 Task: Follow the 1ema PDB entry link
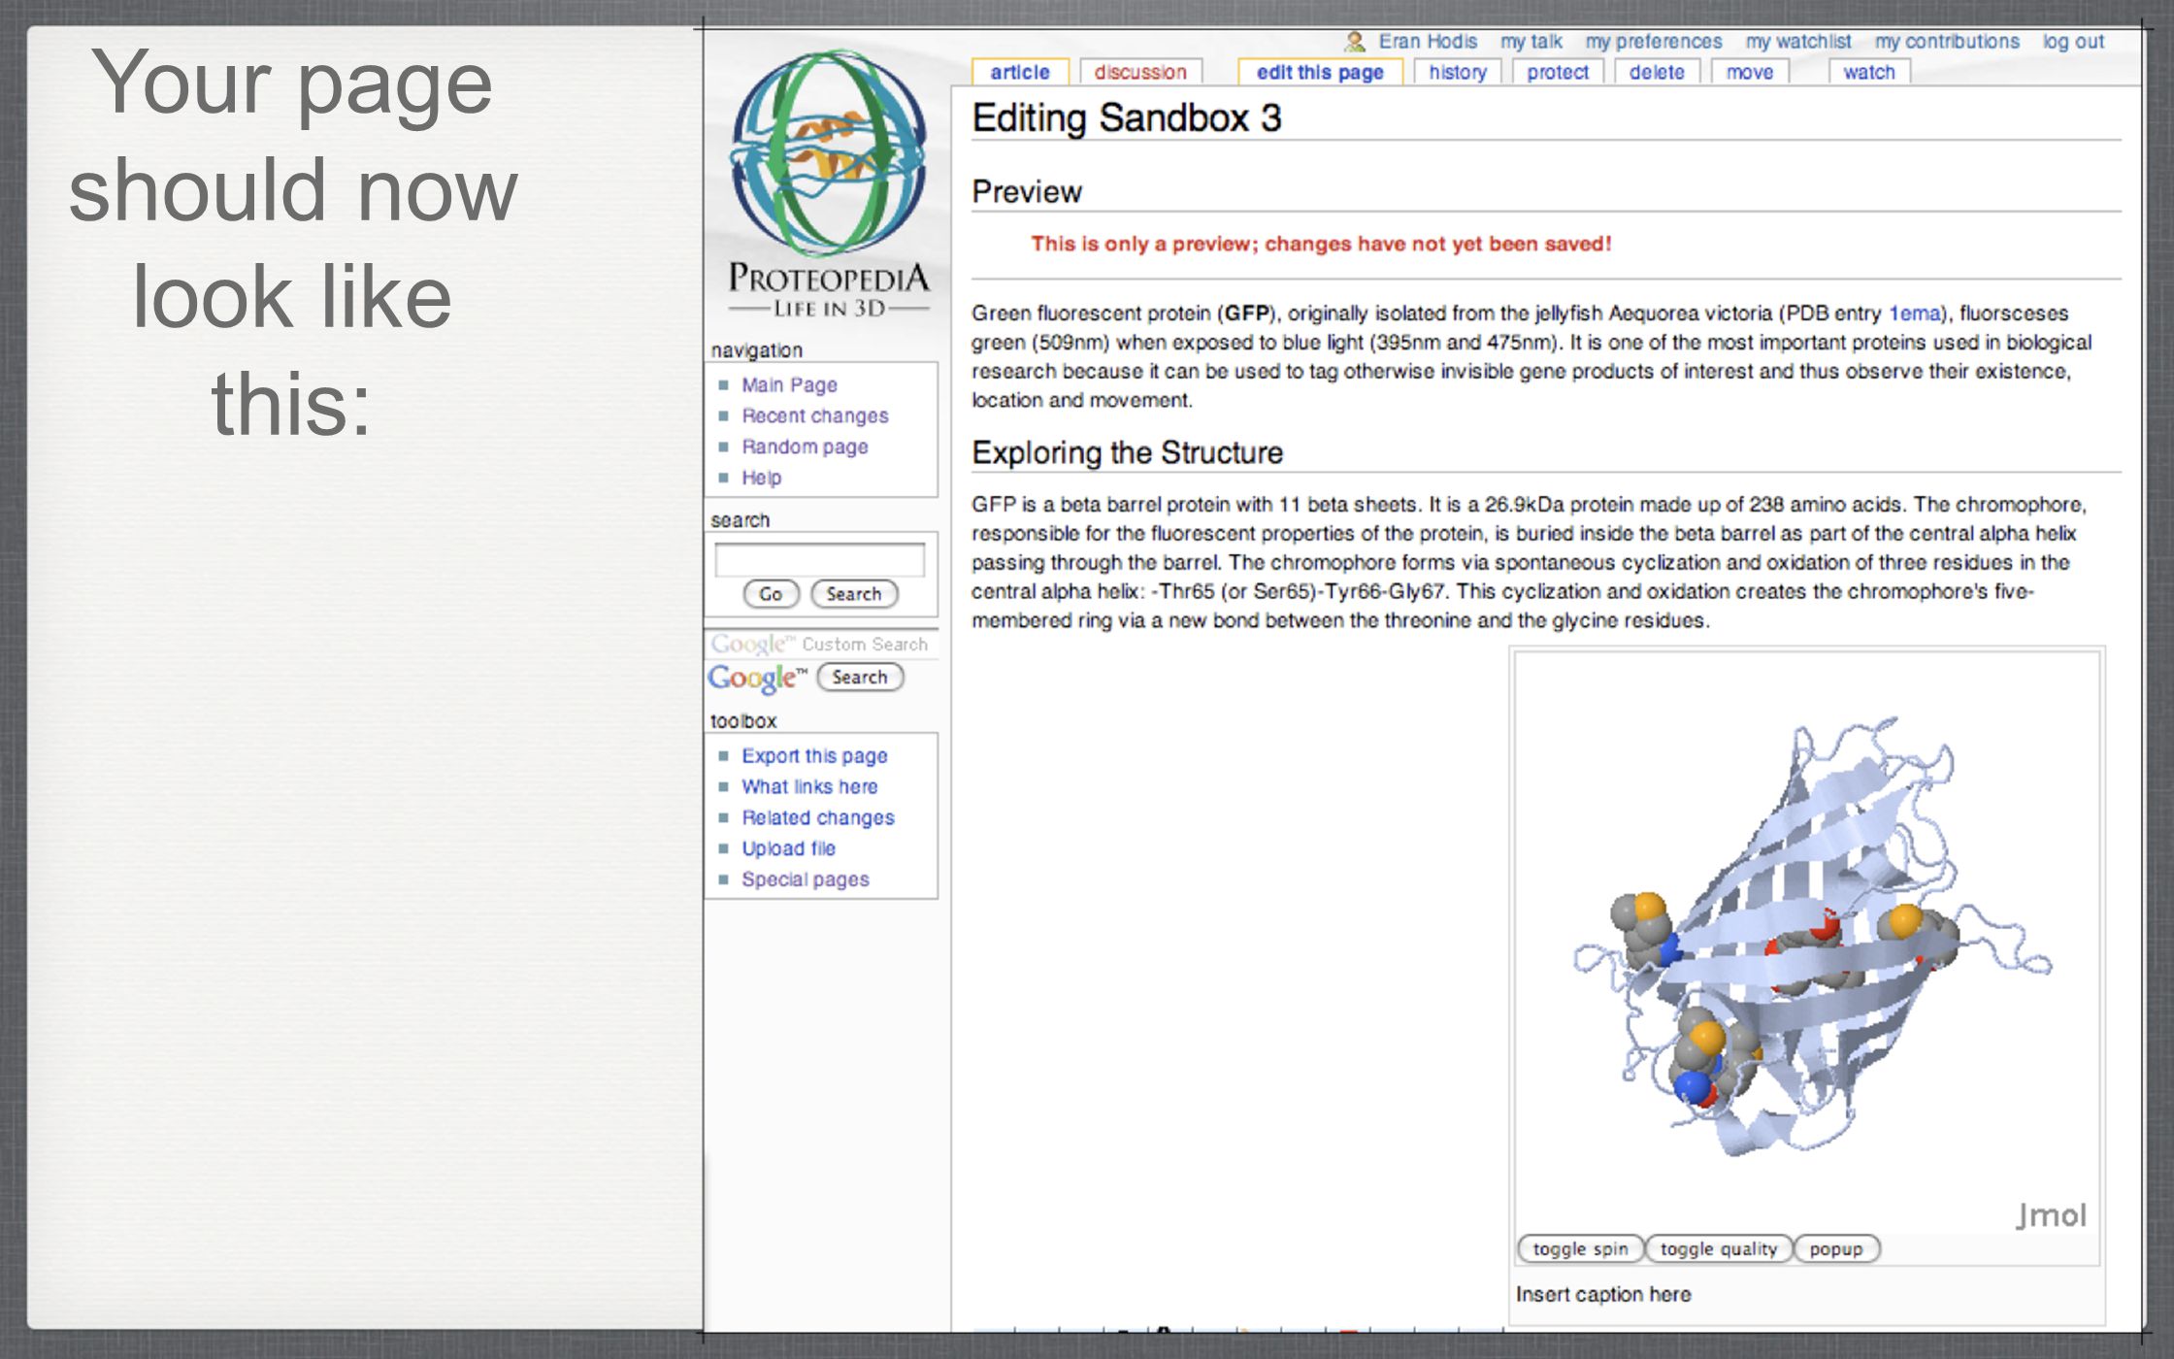tap(1914, 313)
